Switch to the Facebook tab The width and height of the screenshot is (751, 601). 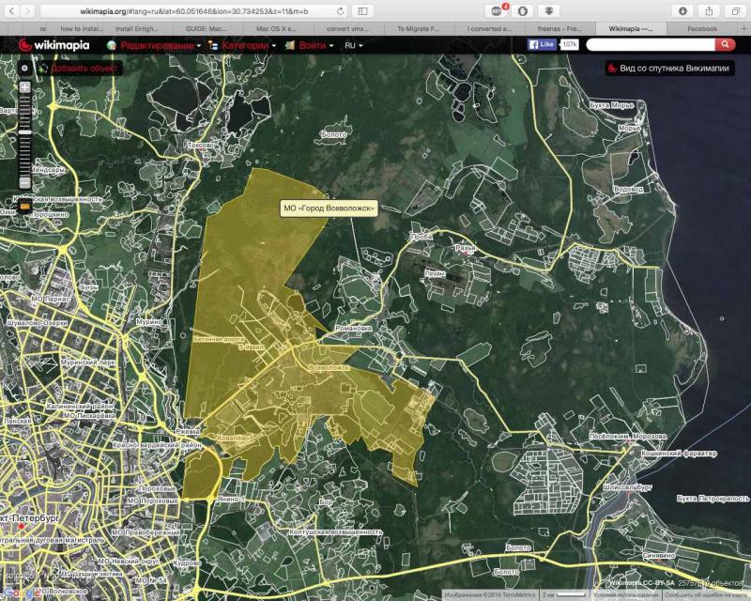coord(702,29)
